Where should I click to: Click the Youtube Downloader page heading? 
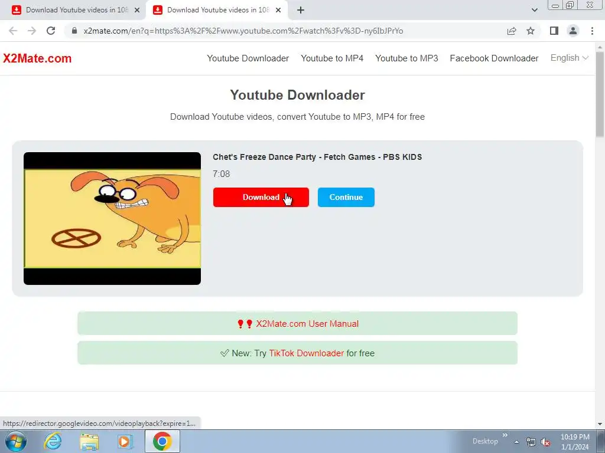click(298, 95)
